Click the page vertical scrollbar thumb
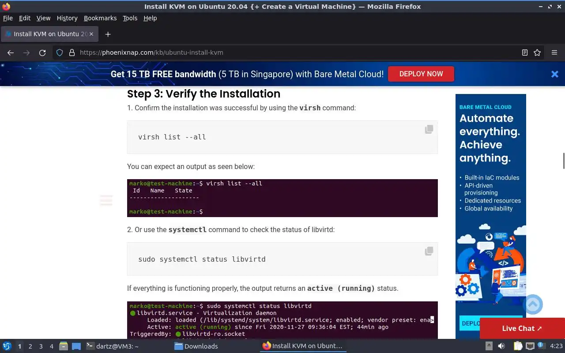This screenshot has height=353, width=565. tap(563, 161)
